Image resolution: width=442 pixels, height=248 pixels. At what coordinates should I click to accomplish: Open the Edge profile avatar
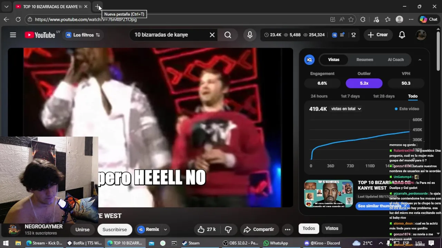click(400, 19)
